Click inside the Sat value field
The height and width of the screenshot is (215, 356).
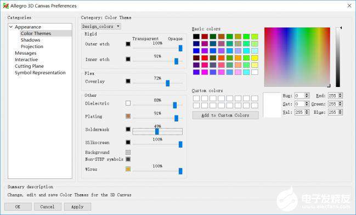coord(300,104)
